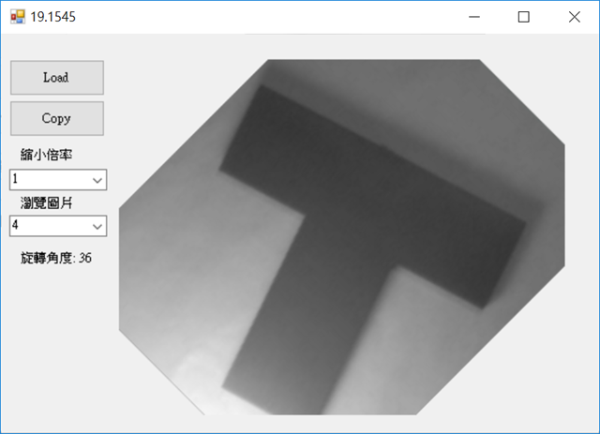Click the application icon in title bar
Screen dimensions: 600x434
pos(18,17)
